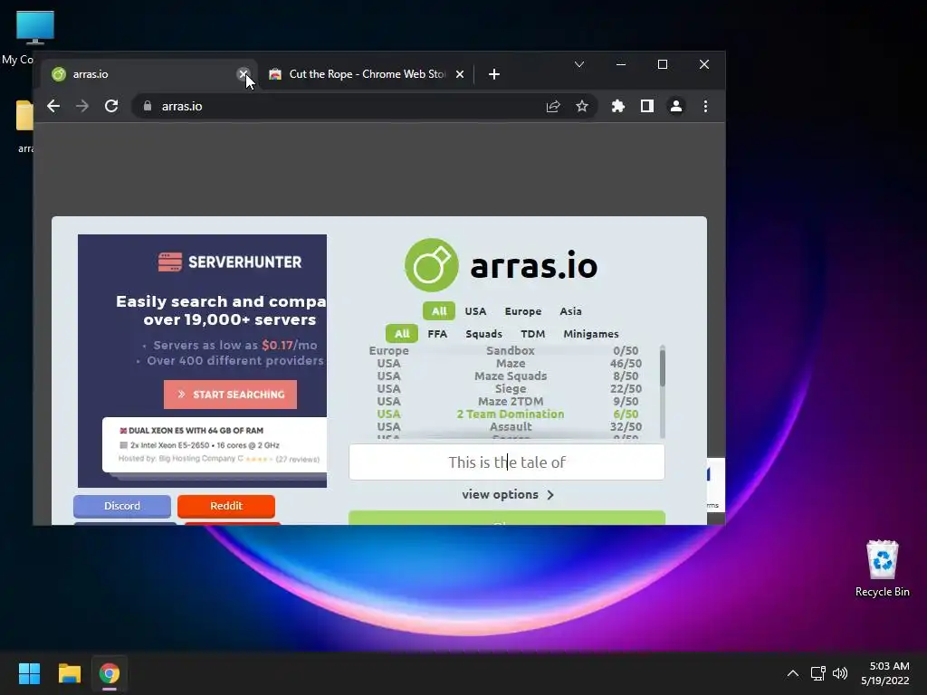Image resolution: width=927 pixels, height=695 pixels.
Task: Close the Cut the Rope tab
Action: tap(460, 74)
